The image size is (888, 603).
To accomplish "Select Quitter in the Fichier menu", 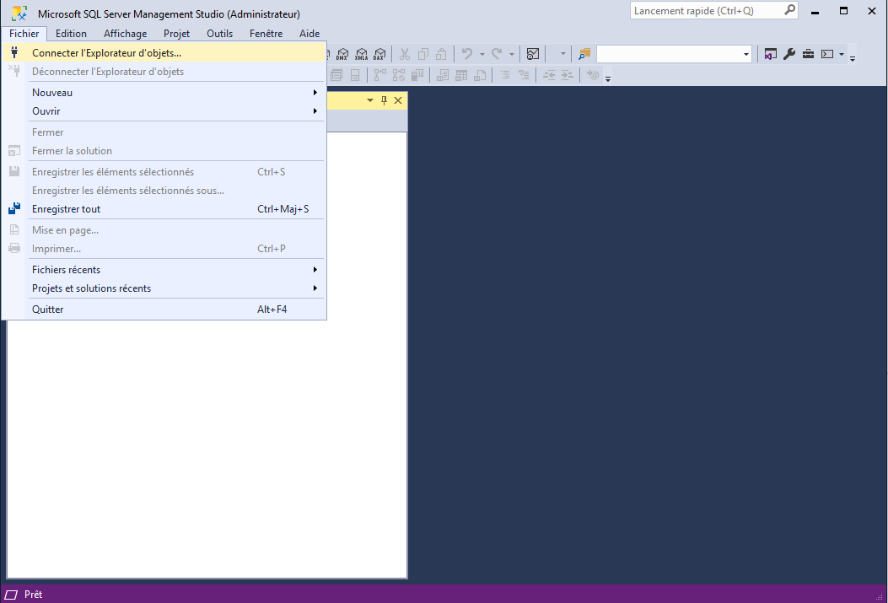I will pyautogui.click(x=164, y=310).
